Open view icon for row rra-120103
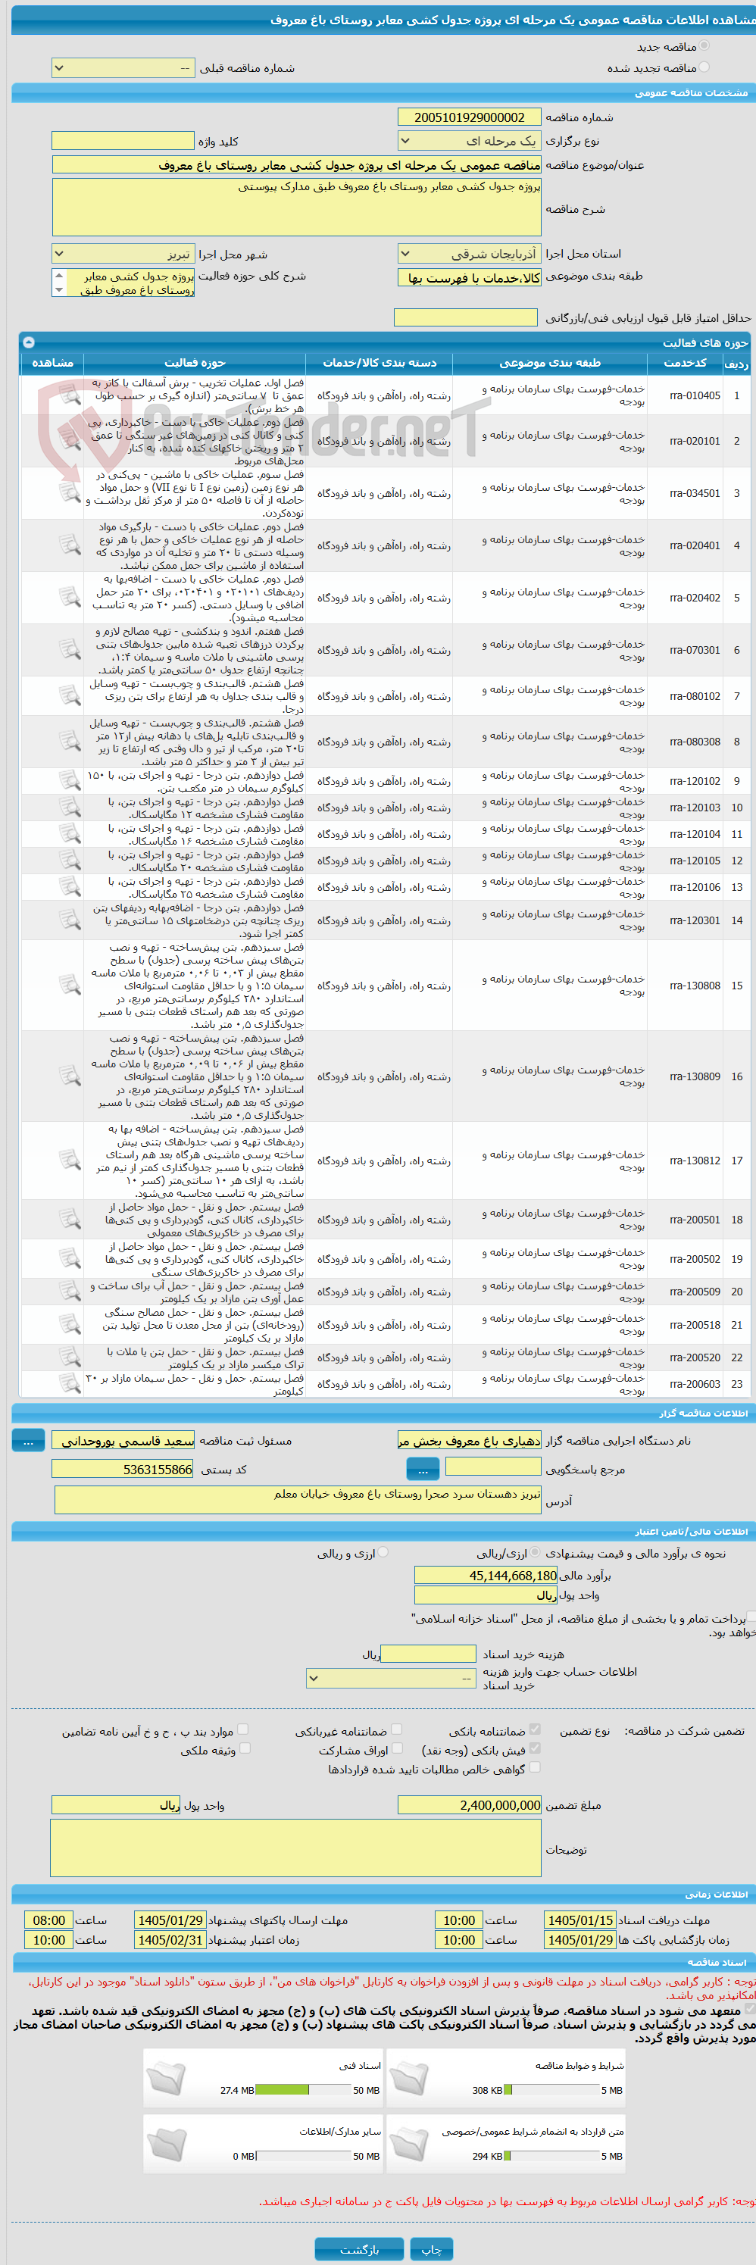Image resolution: width=756 pixels, height=2265 pixels. point(70,808)
